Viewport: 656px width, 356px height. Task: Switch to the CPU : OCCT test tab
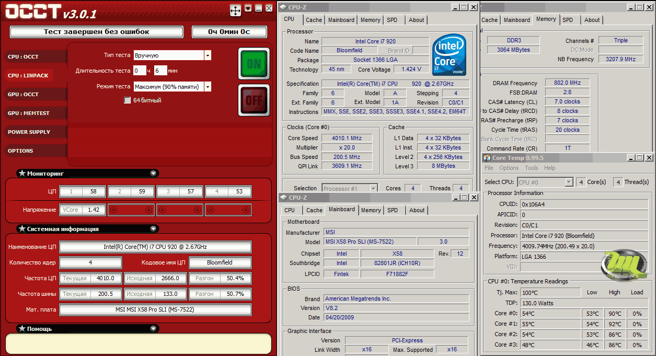tap(29, 56)
